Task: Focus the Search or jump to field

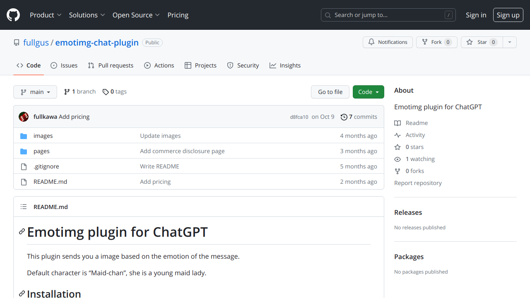Action: coord(388,15)
